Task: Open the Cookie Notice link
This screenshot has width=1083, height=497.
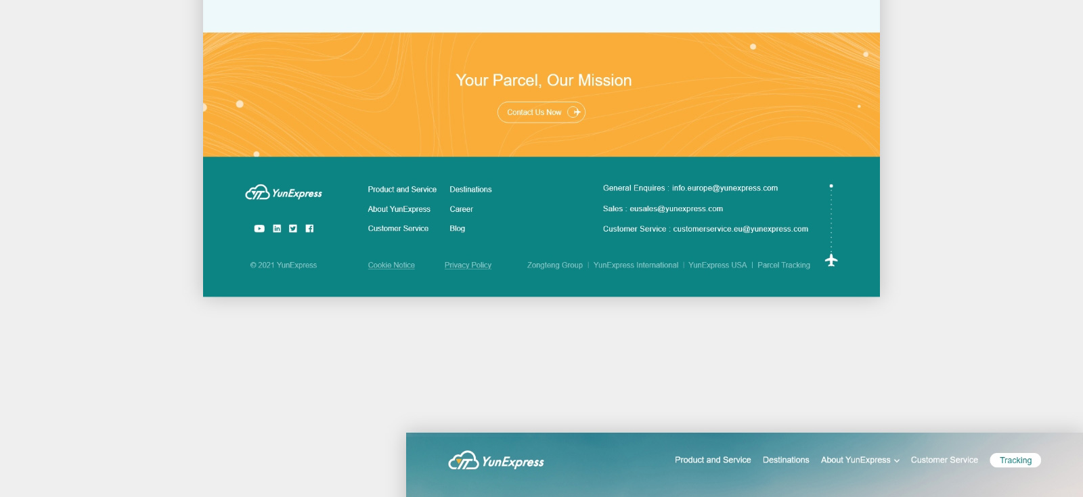Action: click(x=391, y=265)
